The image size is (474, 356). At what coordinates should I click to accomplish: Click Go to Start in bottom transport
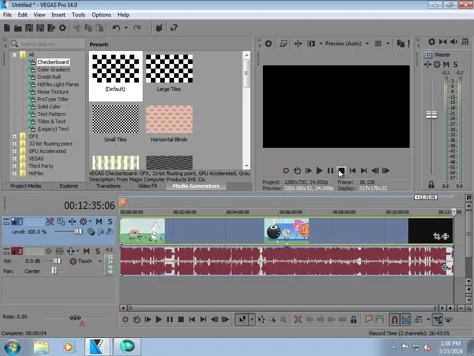(x=192, y=319)
